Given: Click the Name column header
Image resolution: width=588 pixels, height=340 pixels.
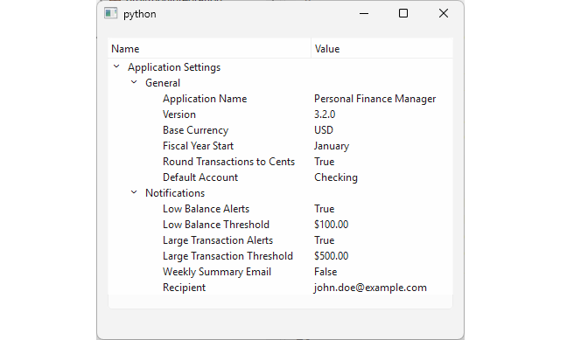Looking at the screenshot, I should (x=209, y=49).
